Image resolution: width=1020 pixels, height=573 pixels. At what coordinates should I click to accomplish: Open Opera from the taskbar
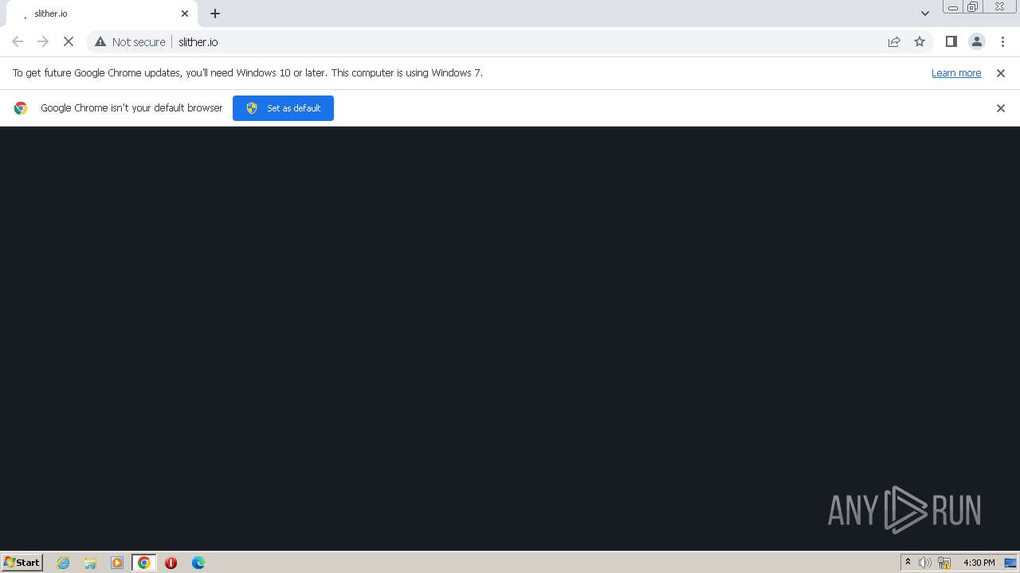[171, 563]
